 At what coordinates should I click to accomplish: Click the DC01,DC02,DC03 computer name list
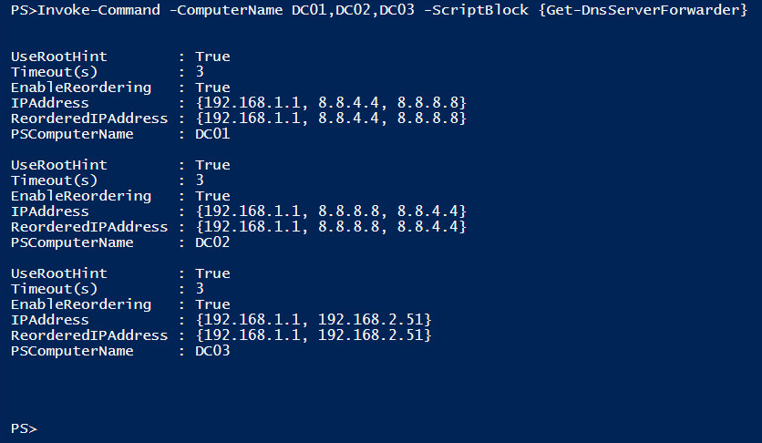[x=353, y=10]
